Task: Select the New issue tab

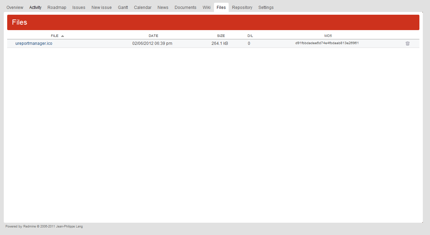Action: coord(102,8)
